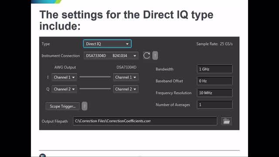Click the Q channel connection line
279x157 pixels.
(x=95, y=89)
